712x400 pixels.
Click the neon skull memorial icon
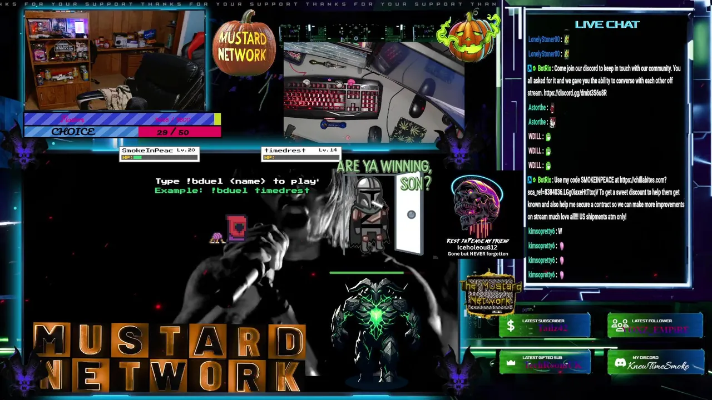coord(477,206)
